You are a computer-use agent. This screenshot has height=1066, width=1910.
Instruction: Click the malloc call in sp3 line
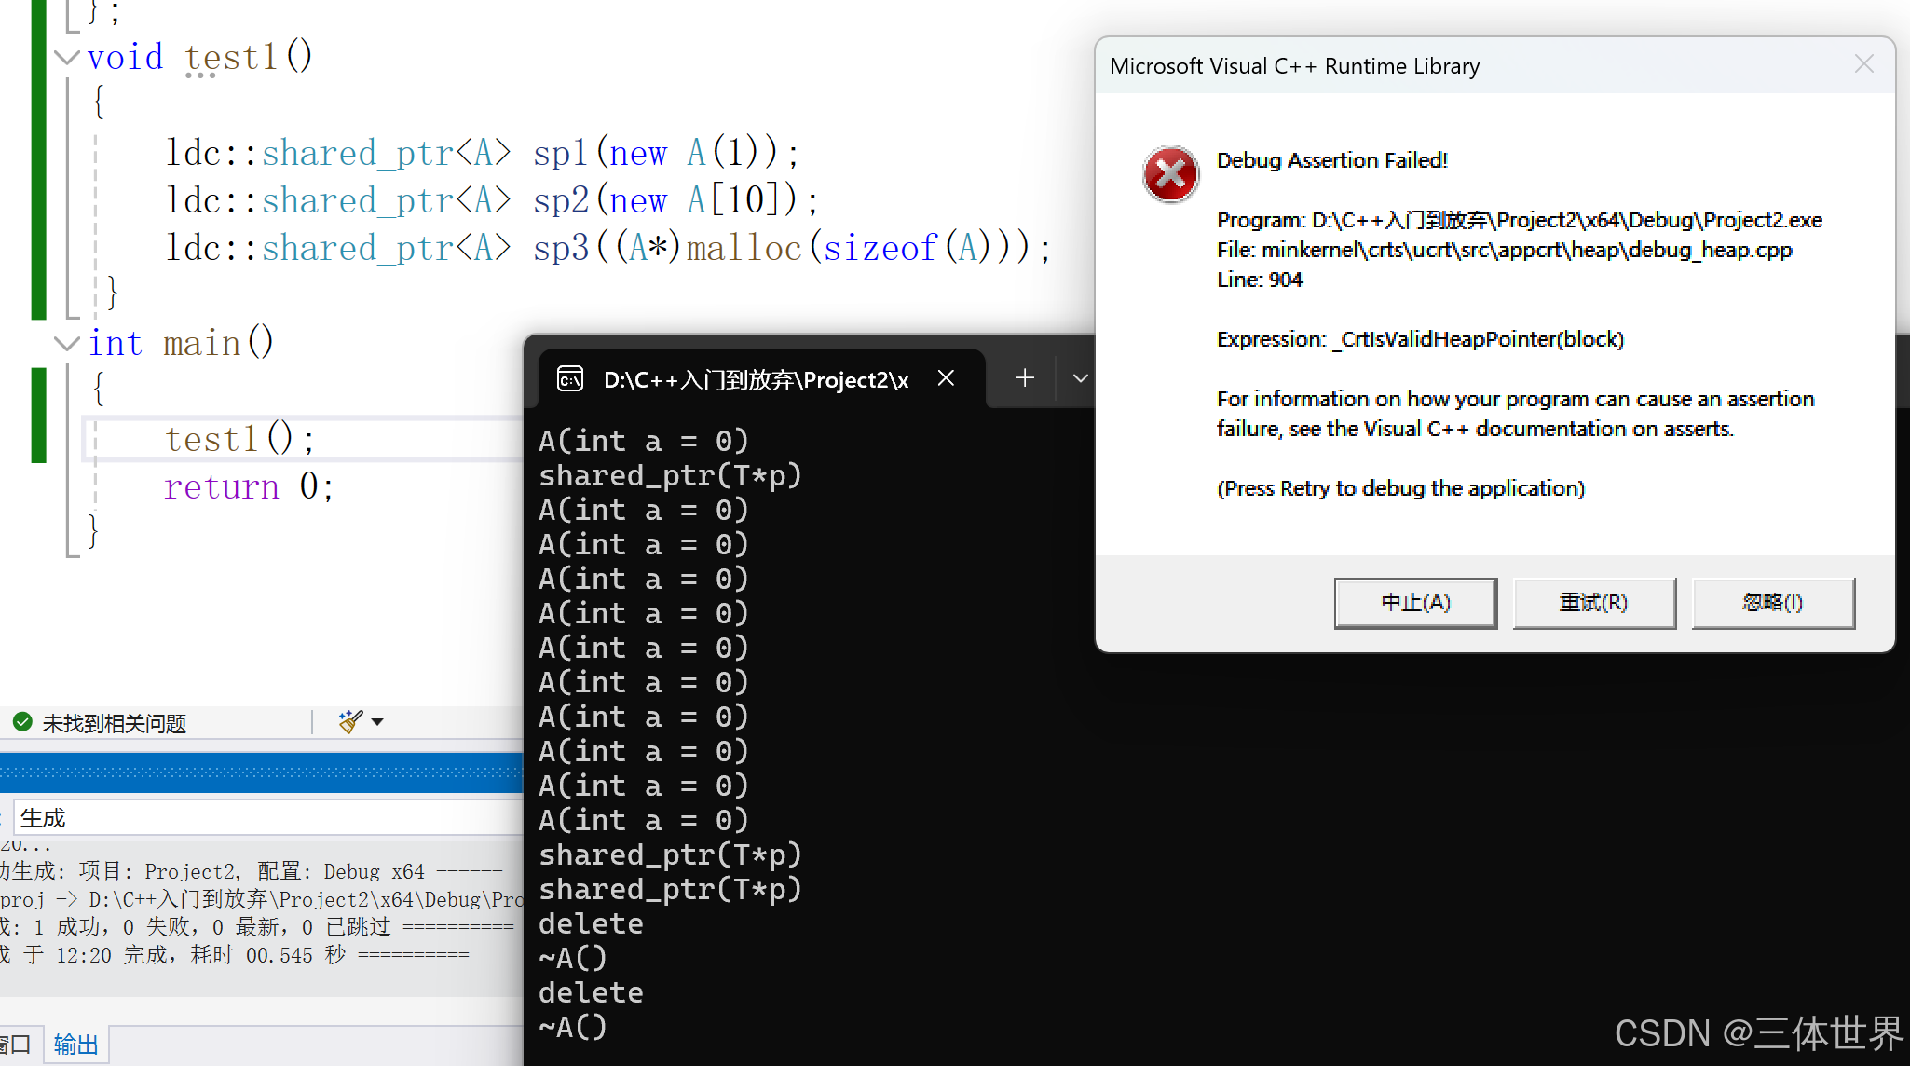[x=744, y=248]
